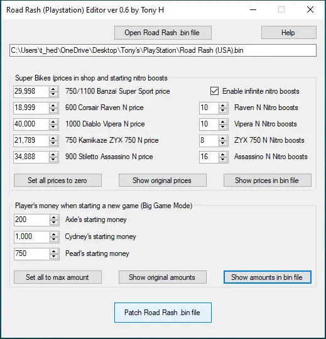Image resolution: width=326 pixels, height=339 pixels.
Task: Set all prices to zero
Action: coord(58,181)
